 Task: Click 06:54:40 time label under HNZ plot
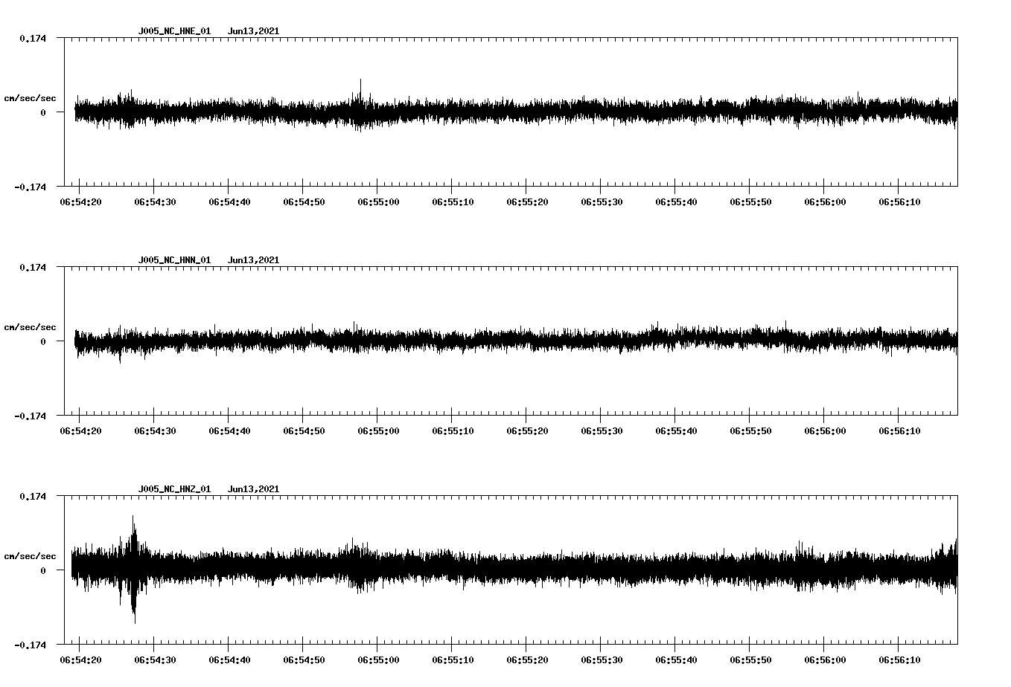(229, 659)
